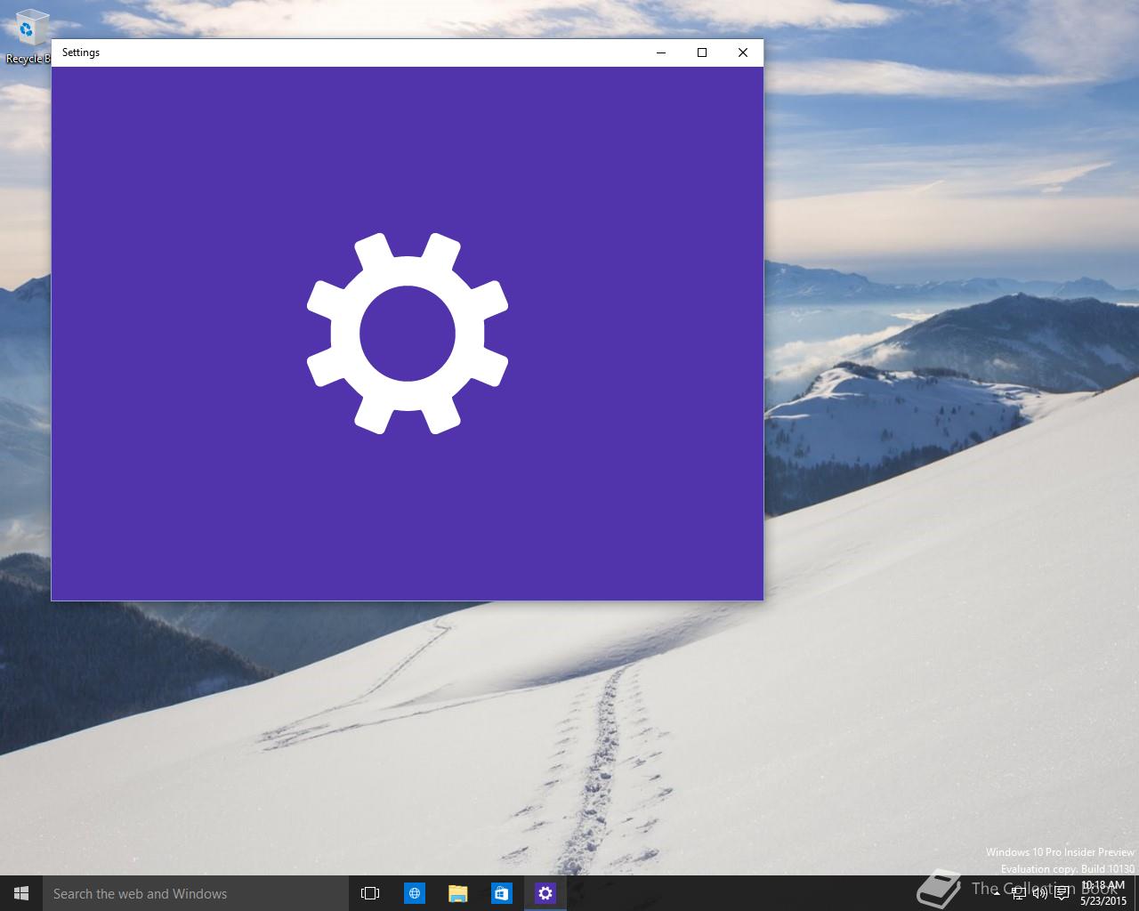Open Task View from the taskbar
The image size is (1139, 911).
pyautogui.click(x=370, y=893)
